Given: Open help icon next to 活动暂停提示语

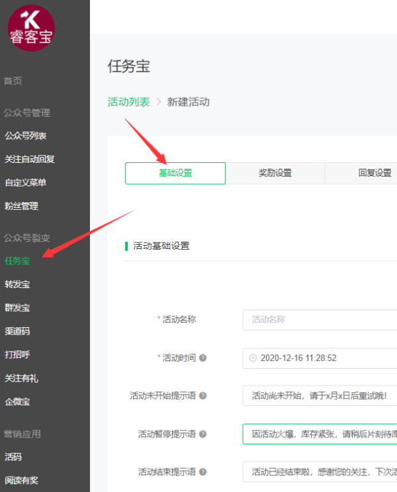Looking at the screenshot, I should click(203, 434).
